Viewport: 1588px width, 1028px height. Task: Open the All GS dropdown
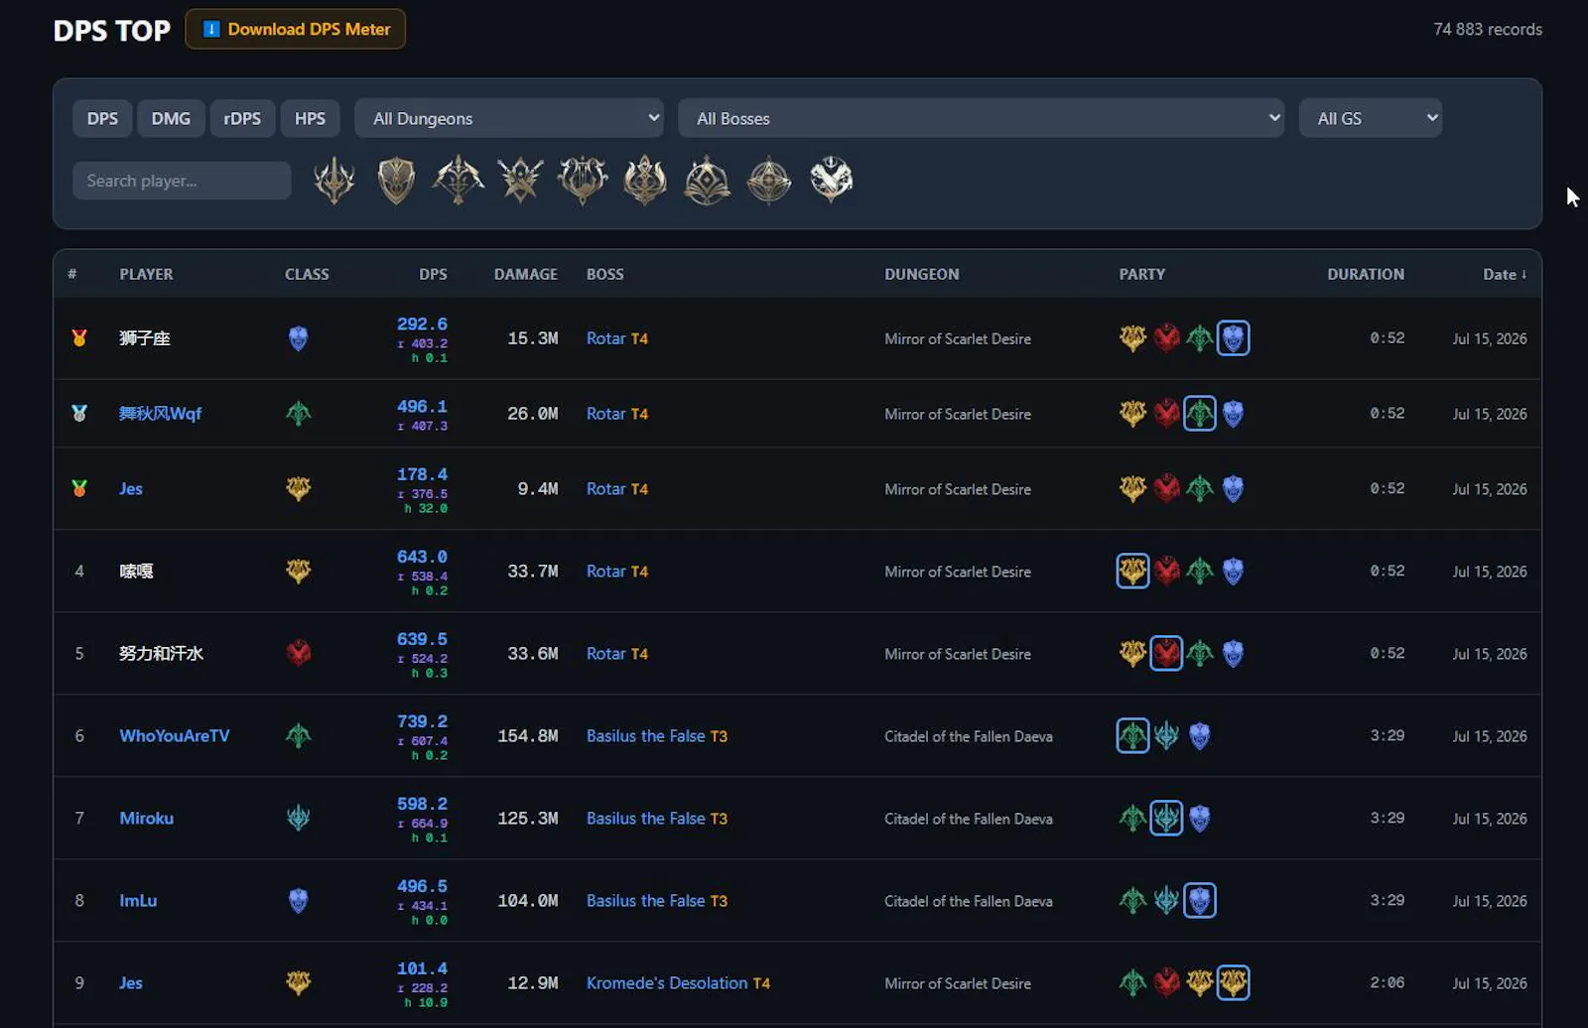tap(1370, 118)
